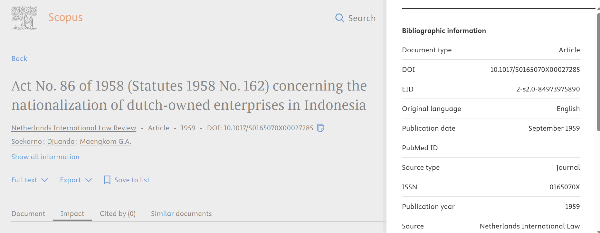Click Source value Netherlands International Law
This screenshot has height=233, width=600.
click(530, 226)
